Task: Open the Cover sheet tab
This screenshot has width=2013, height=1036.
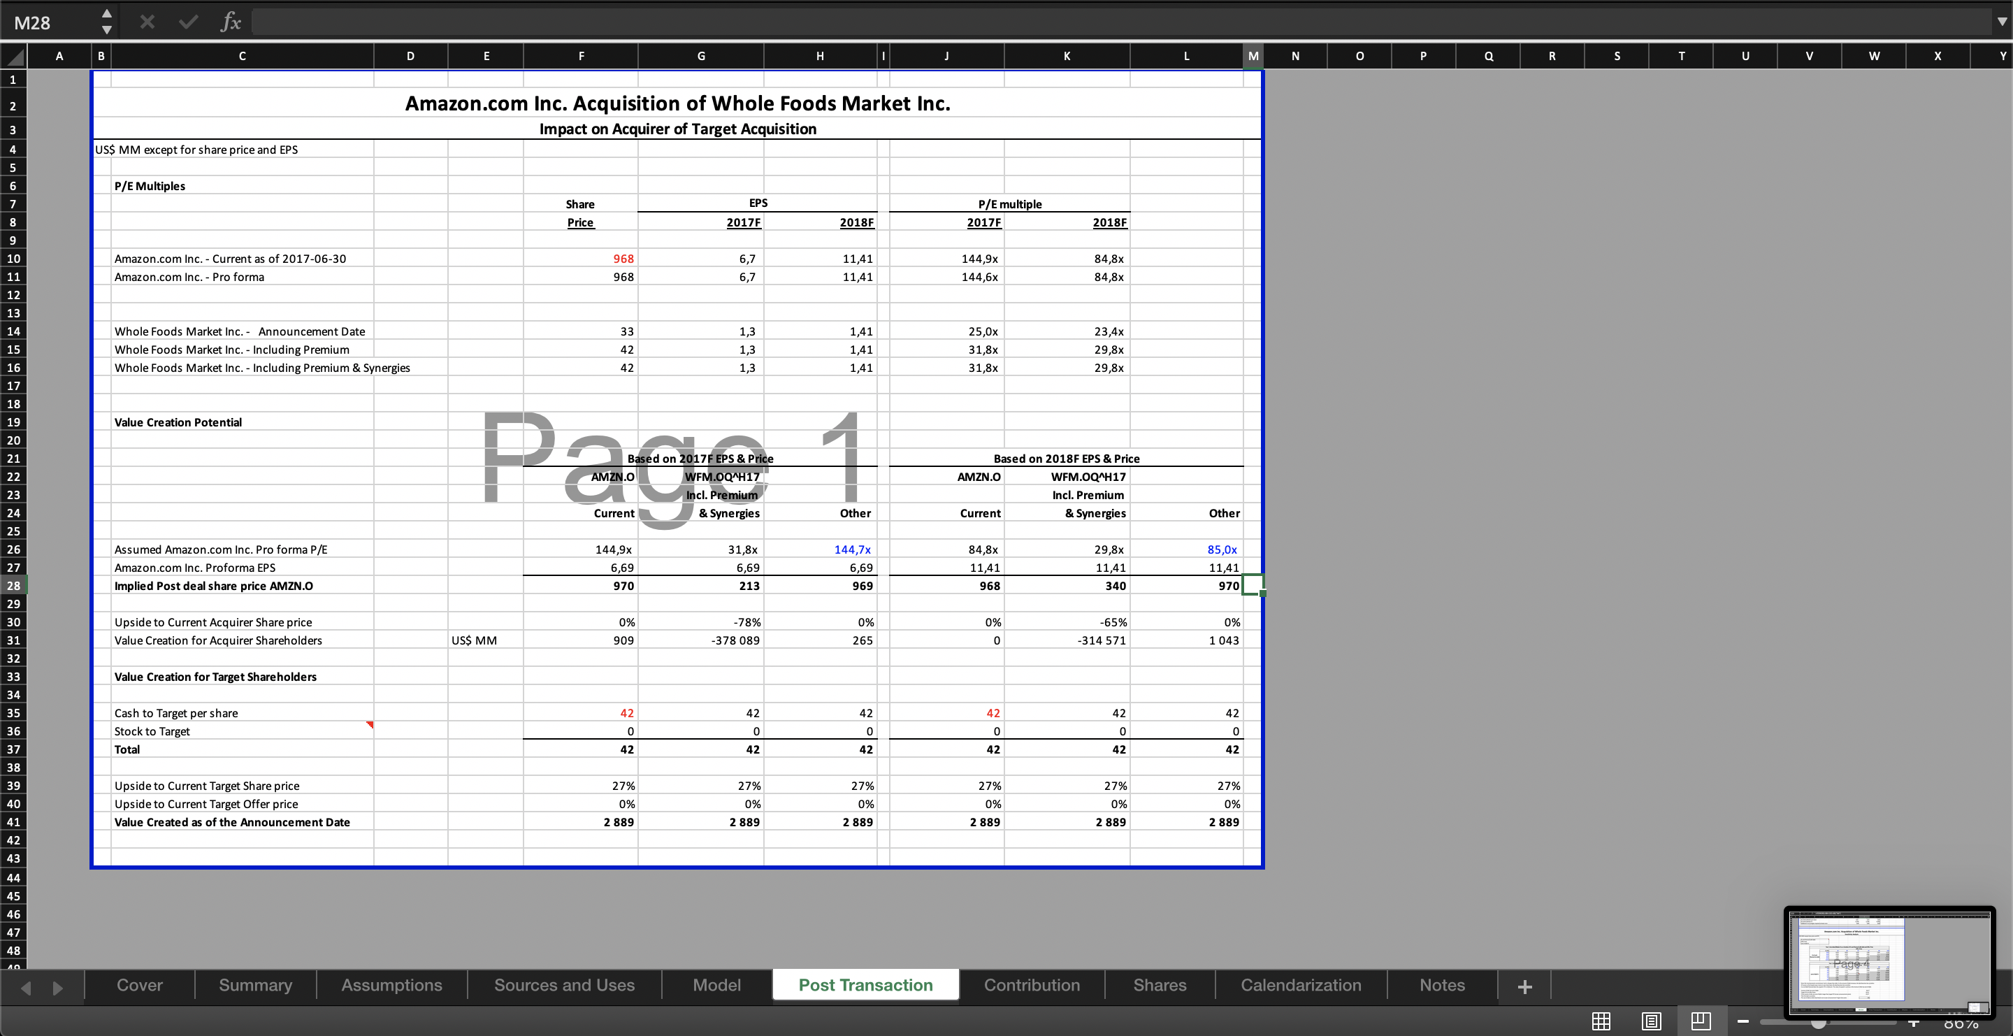Action: pos(140,985)
